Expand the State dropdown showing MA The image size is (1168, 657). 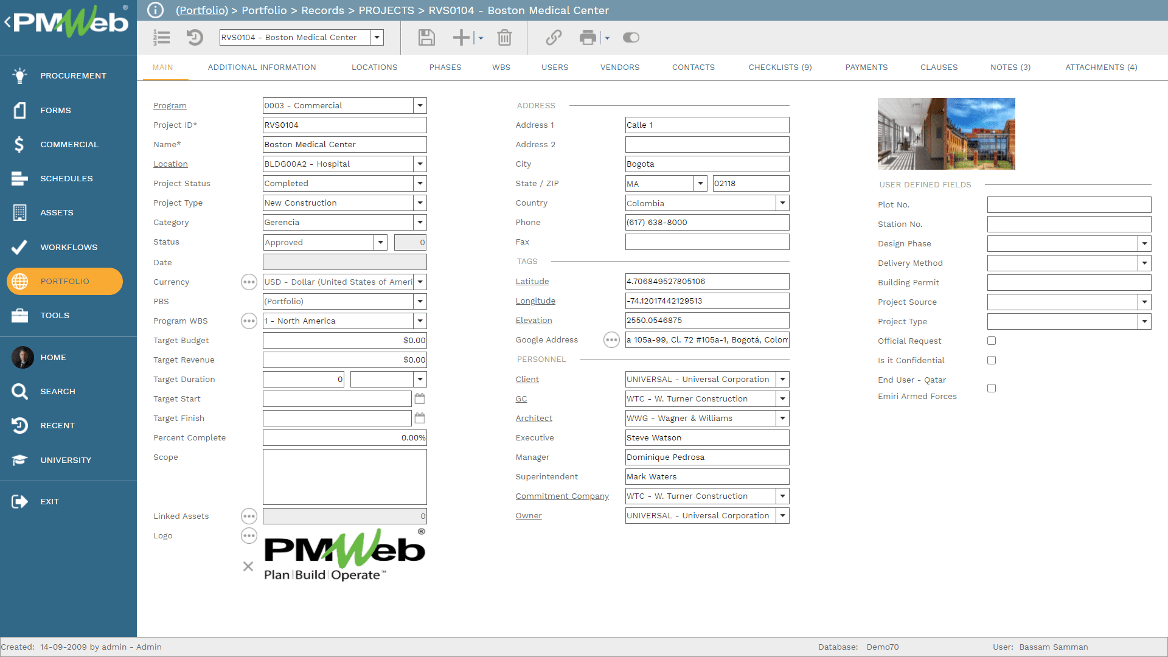tap(701, 183)
